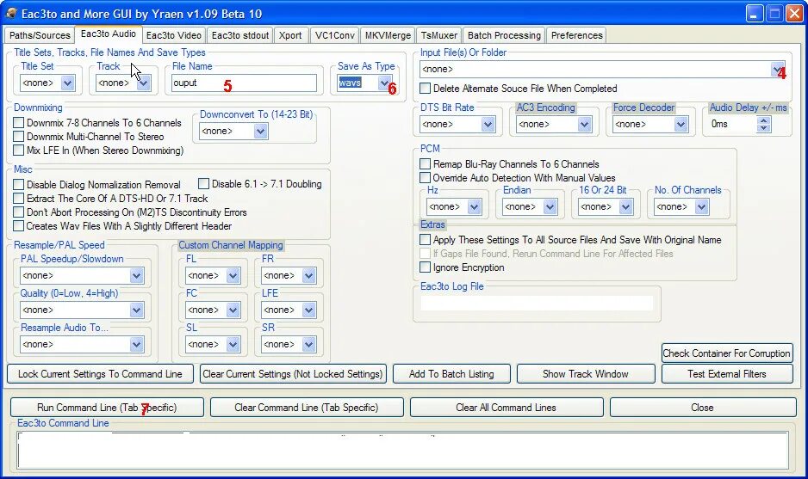Image resolution: width=808 pixels, height=479 pixels.
Task: Expand the FC channel mapping dropdown
Action: tap(233, 310)
